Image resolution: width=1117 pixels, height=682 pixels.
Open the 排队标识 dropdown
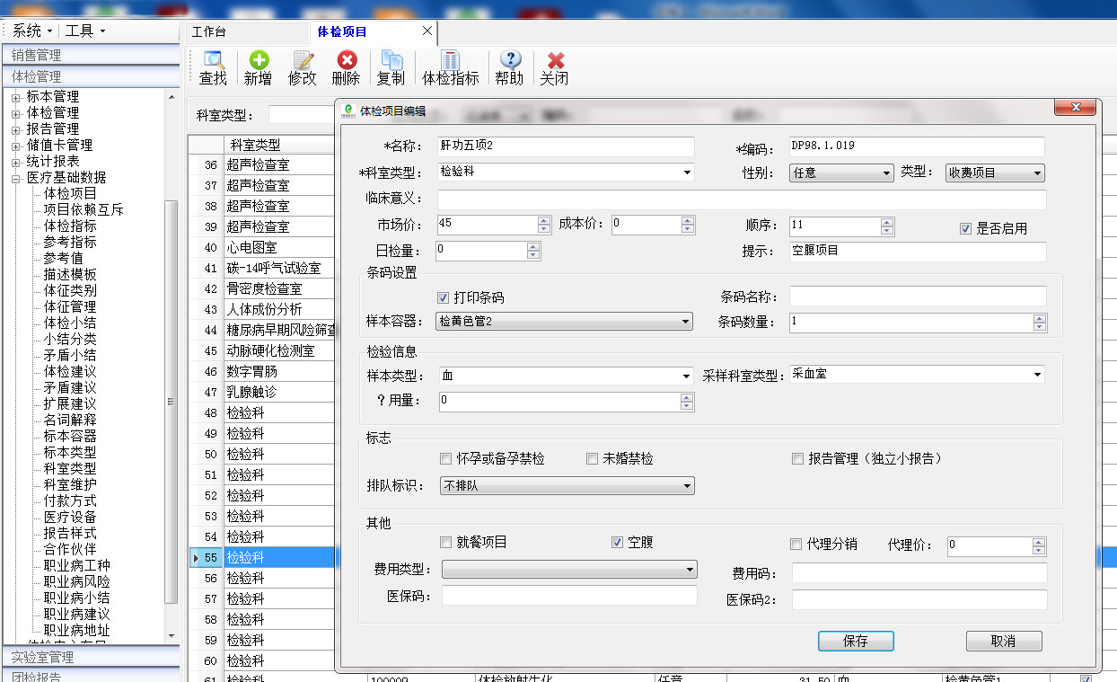(x=687, y=486)
